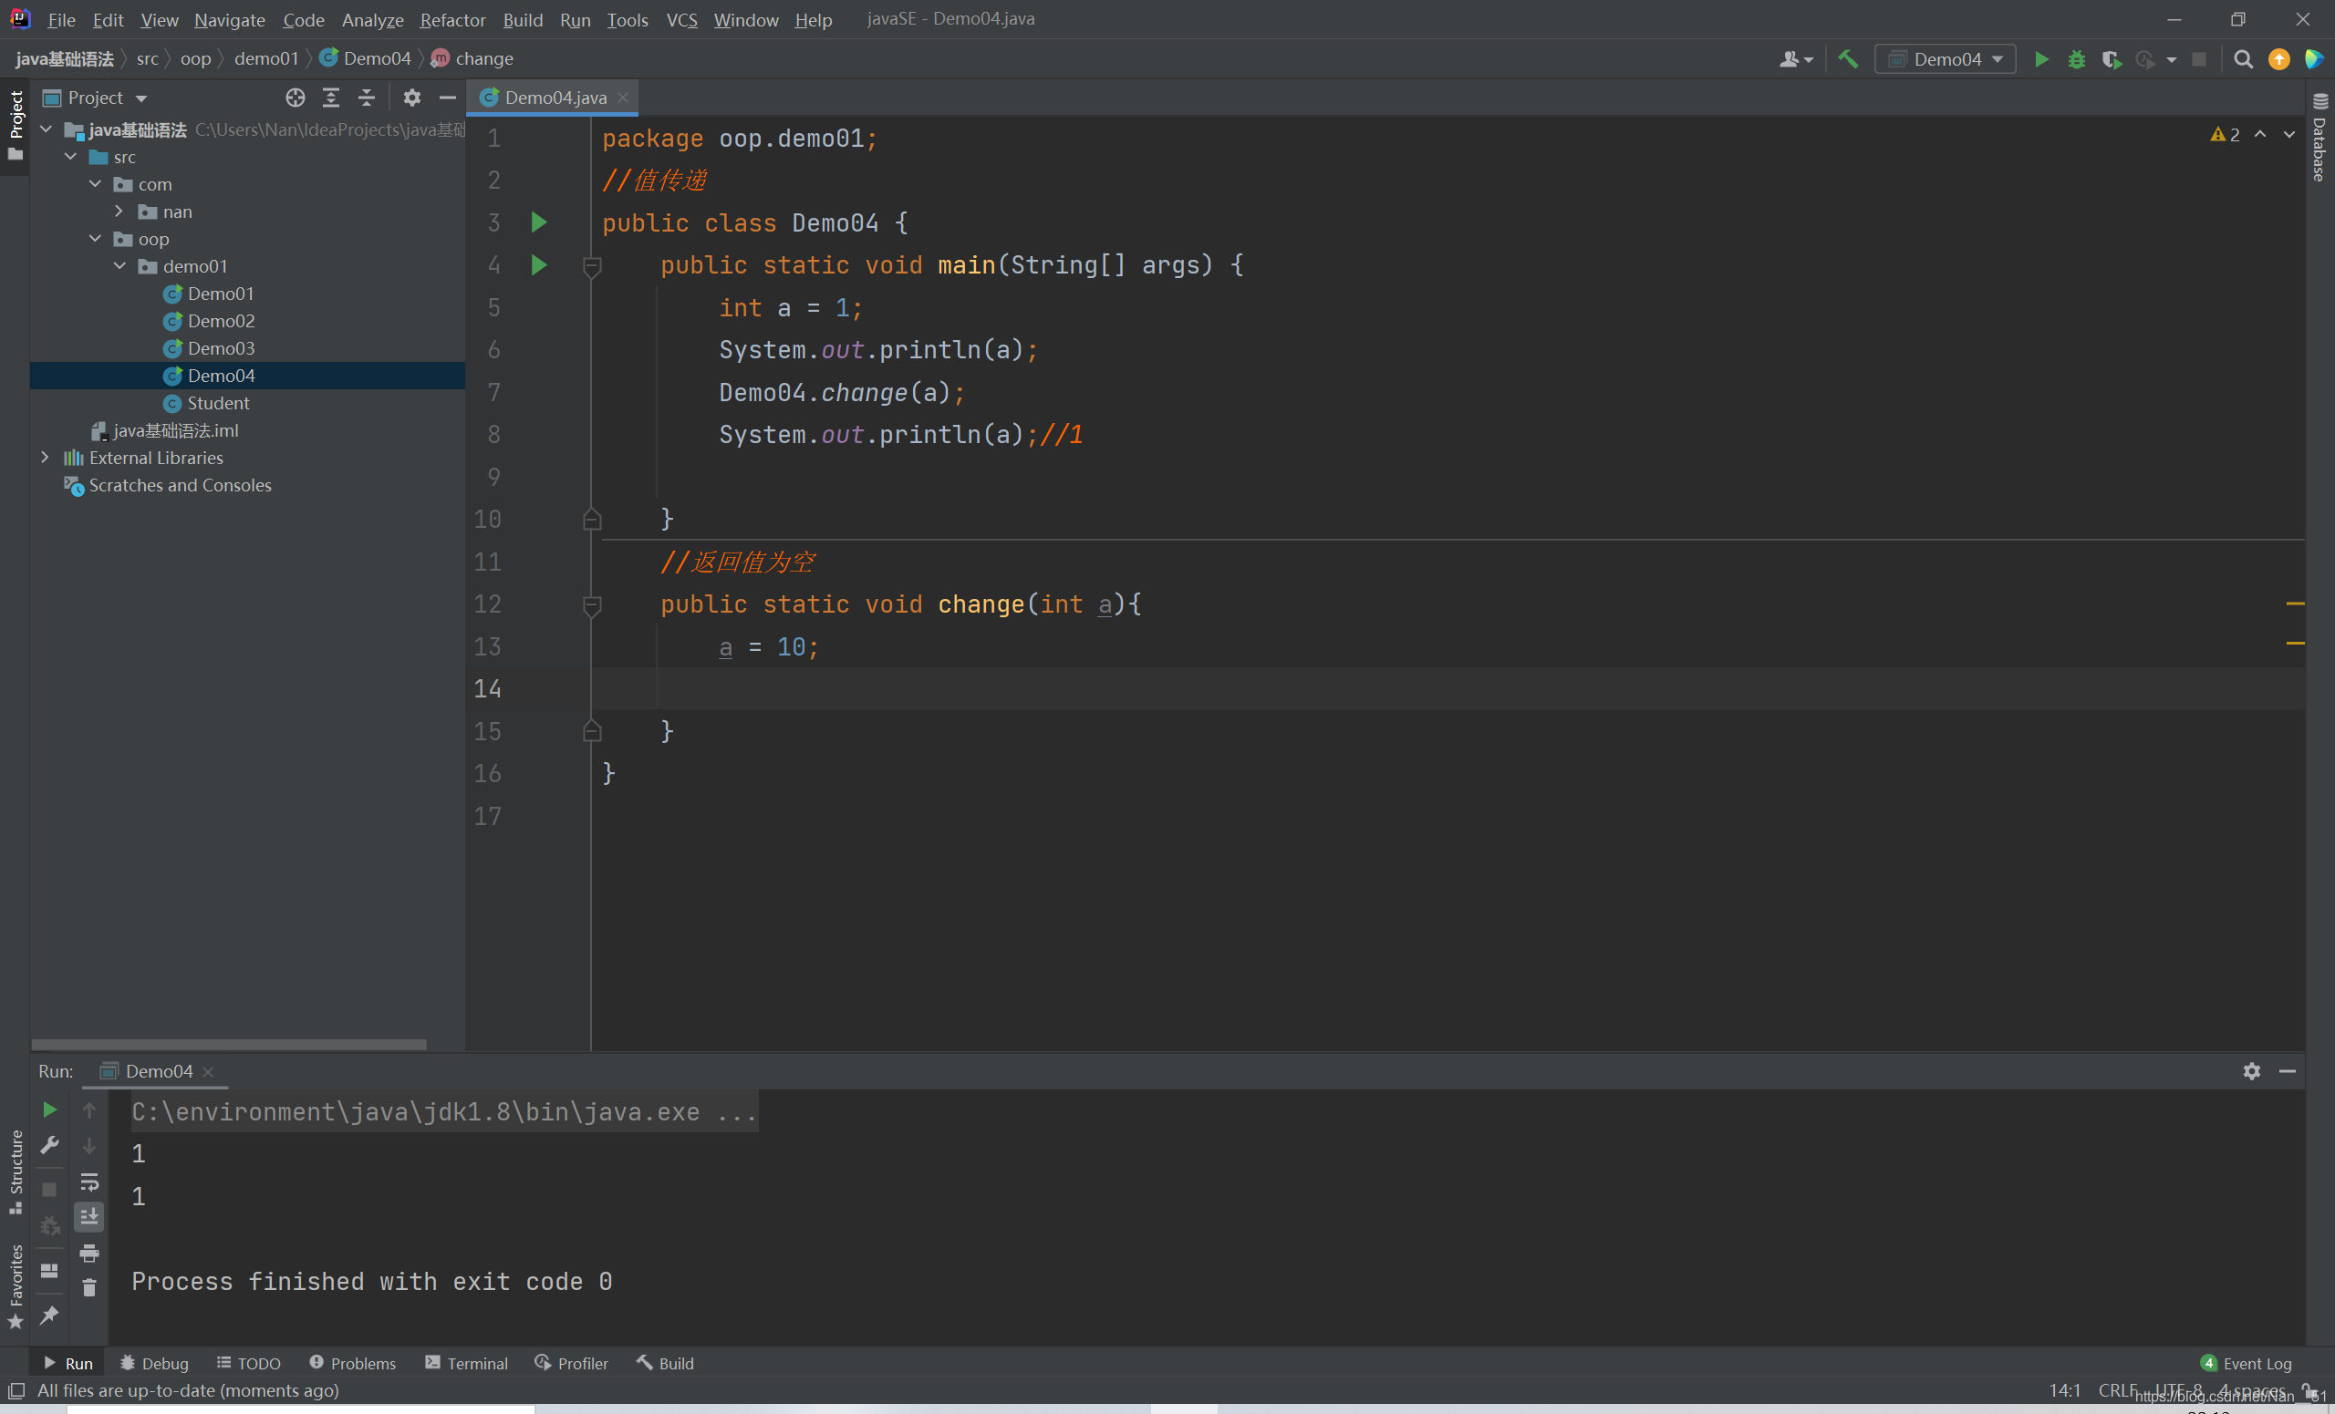The image size is (2335, 1414).
Task: Fold the main method code block
Action: 591,267
